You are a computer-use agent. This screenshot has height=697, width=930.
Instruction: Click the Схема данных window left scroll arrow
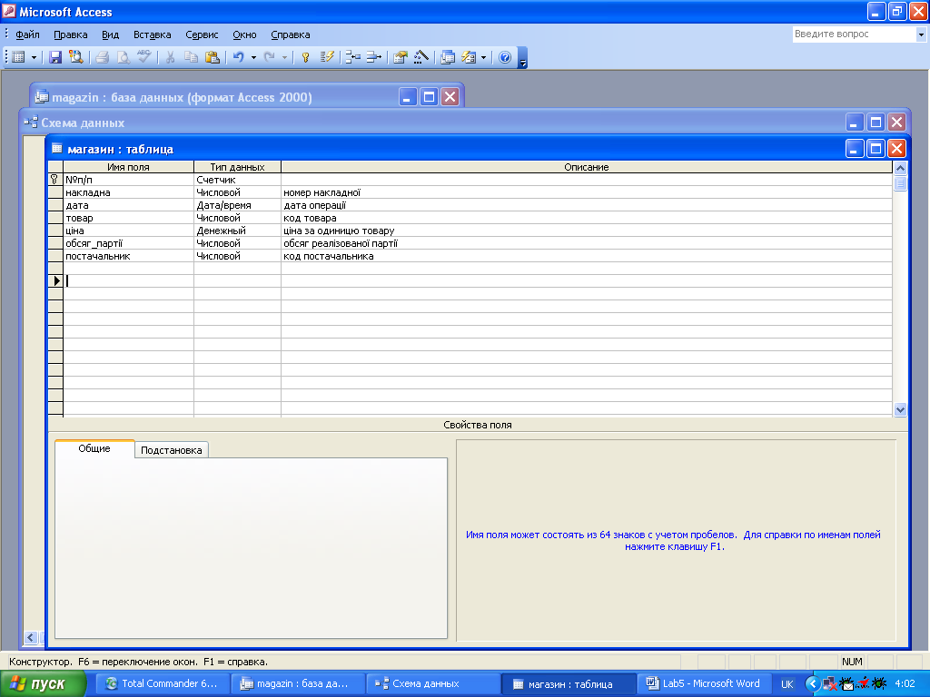click(31, 638)
